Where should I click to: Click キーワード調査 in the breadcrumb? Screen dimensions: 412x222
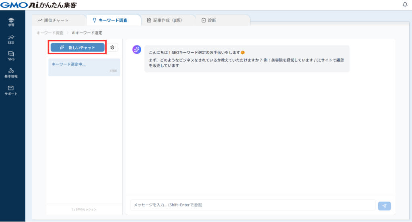pyautogui.click(x=50, y=33)
